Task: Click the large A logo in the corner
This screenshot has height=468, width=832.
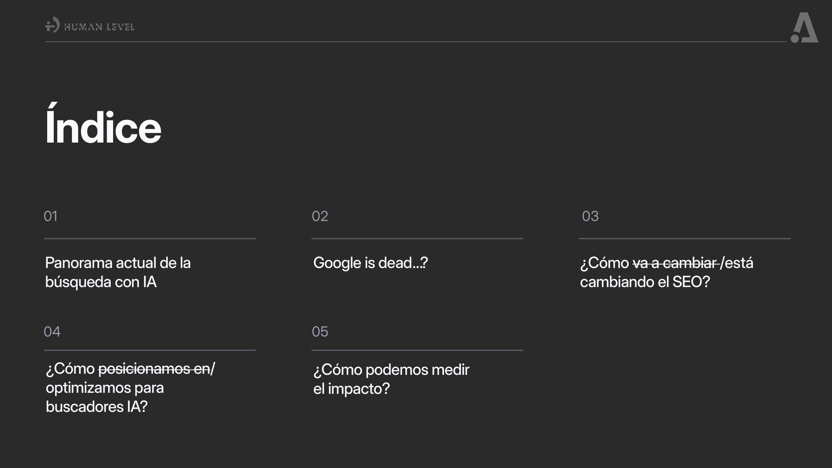Action: pos(804,28)
